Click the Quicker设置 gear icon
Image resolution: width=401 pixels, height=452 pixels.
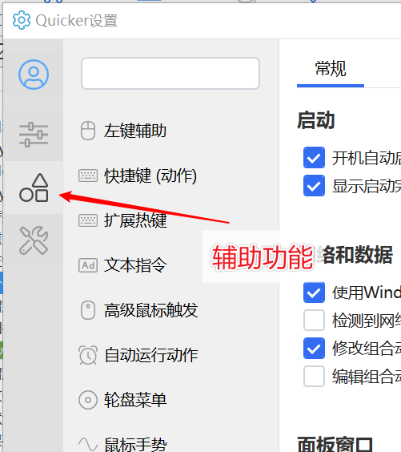22,20
